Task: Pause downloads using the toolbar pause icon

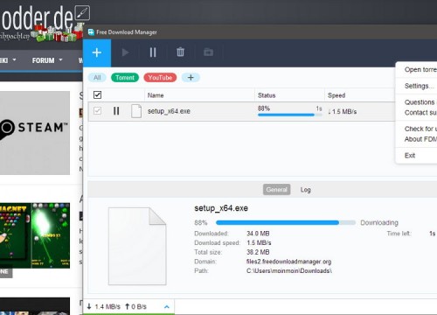Action: [x=153, y=52]
